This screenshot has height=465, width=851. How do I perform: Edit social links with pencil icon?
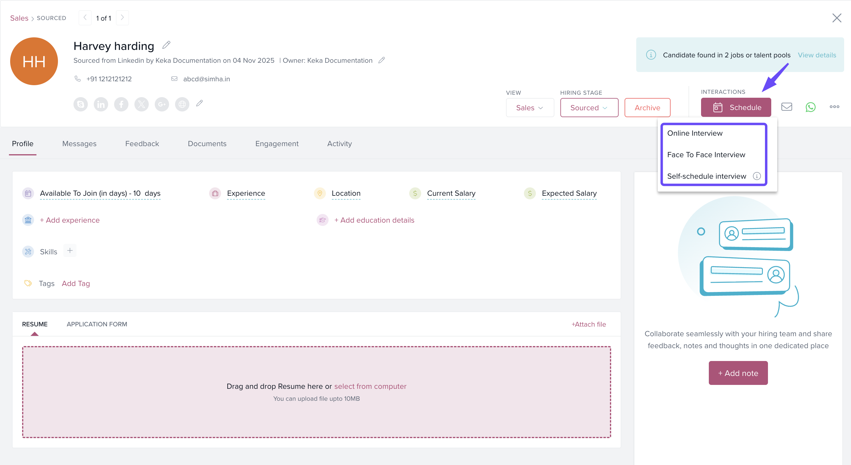pos(200,103)
